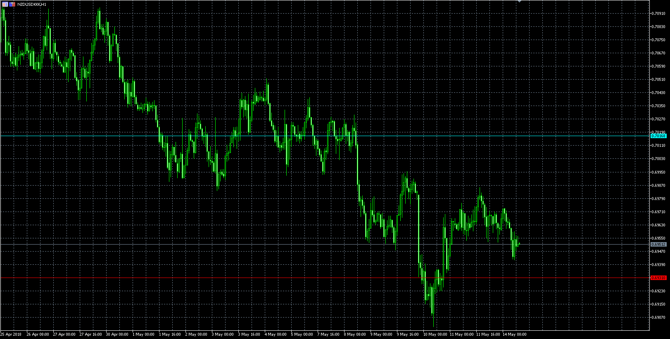Click the 10 May 08:00 time label
Image resolution: width=670 pixels, height=339 pixels.
point(434,334)
